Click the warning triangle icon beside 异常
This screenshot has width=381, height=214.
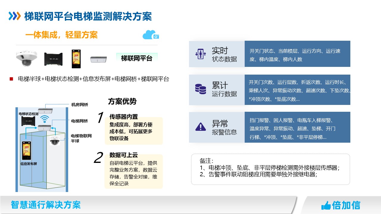click(201, 127)
